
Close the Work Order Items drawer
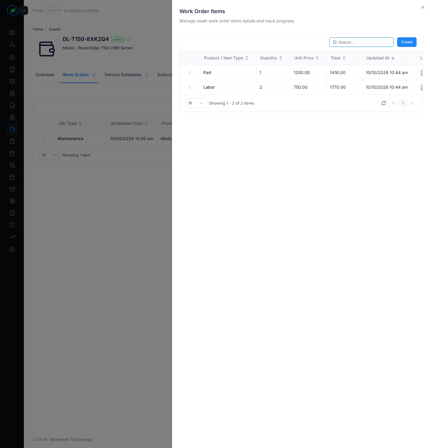click(x=423, y=7)
